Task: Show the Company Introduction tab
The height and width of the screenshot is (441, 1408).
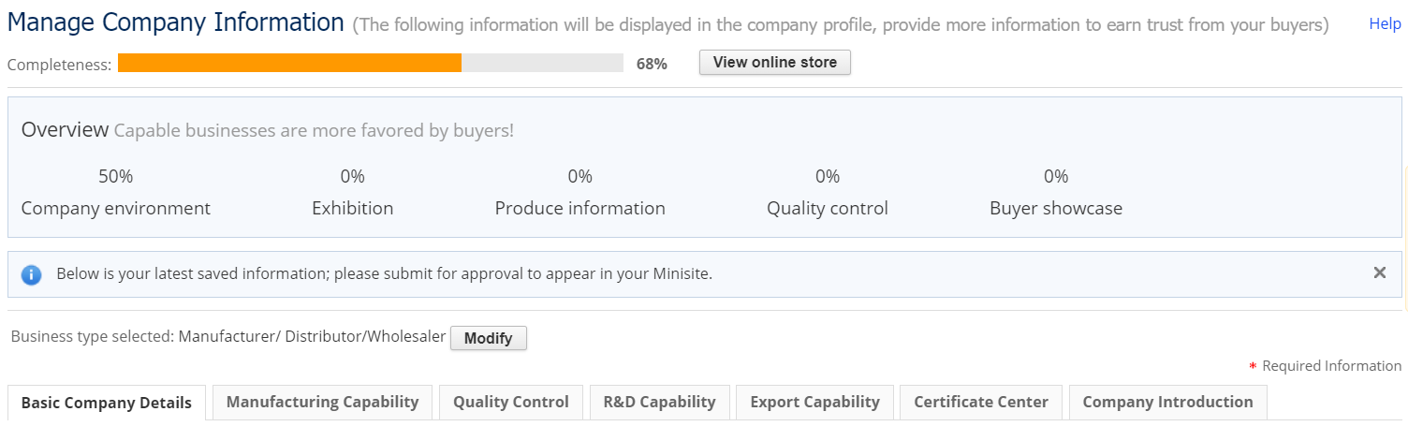Action: click(1167, 402)
